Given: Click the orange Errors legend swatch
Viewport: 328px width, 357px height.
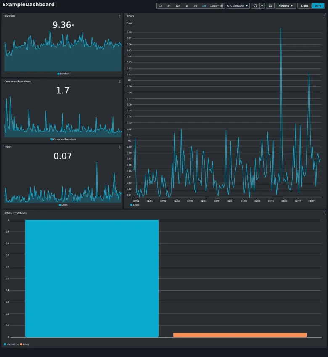Looking at the screenshot, I should pos(21,344).
